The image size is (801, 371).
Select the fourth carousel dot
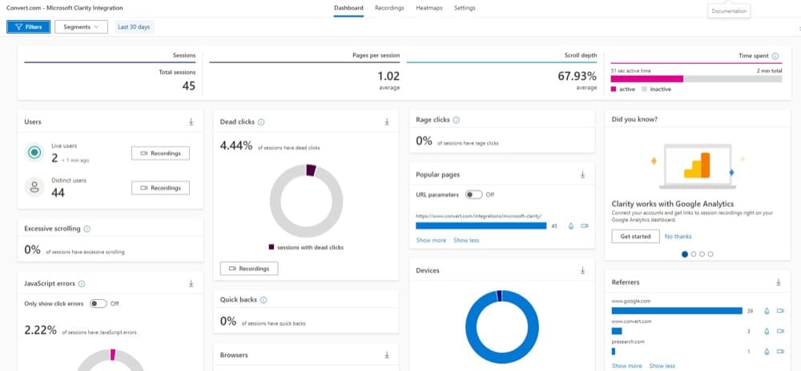(x=710, y=253)
